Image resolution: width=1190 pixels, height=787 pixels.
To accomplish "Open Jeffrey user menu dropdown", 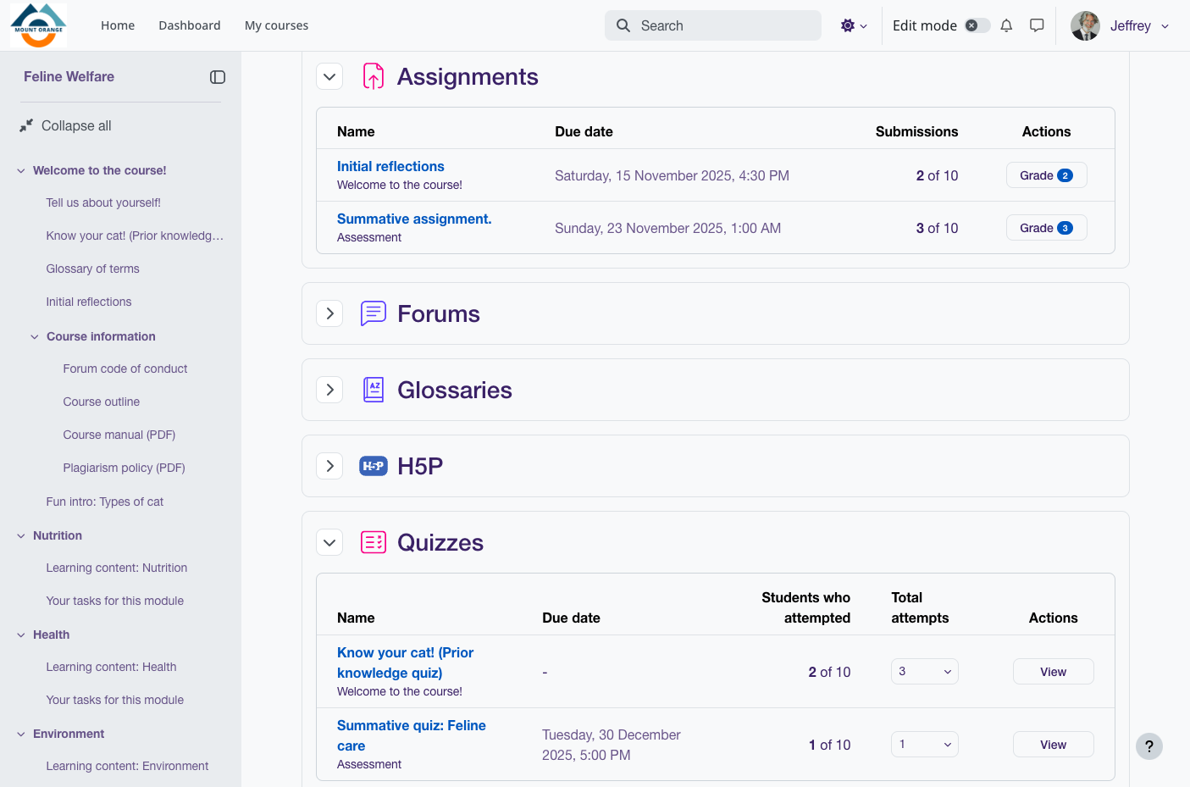I will click(1121, 25).
